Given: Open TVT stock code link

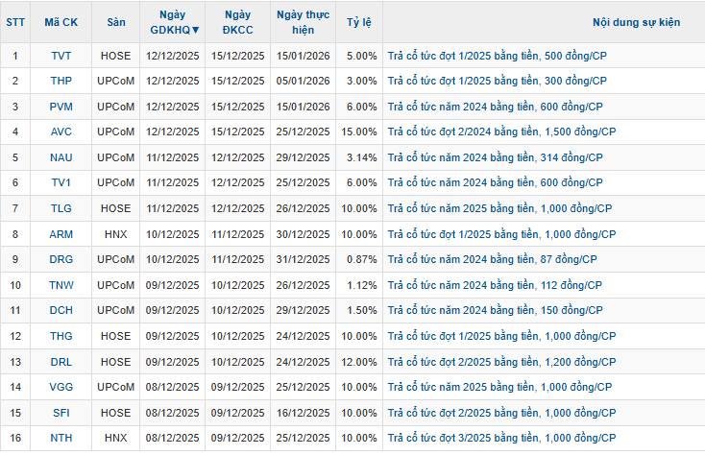Looking at the screenshot, I should tap(61, 56).
